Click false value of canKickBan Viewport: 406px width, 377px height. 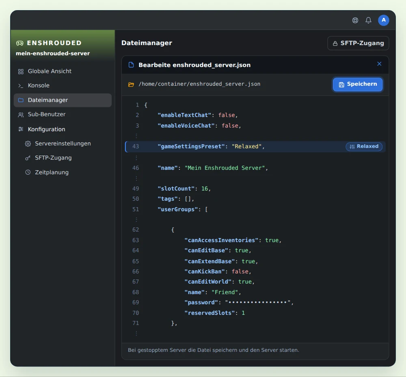coord(240,271)
